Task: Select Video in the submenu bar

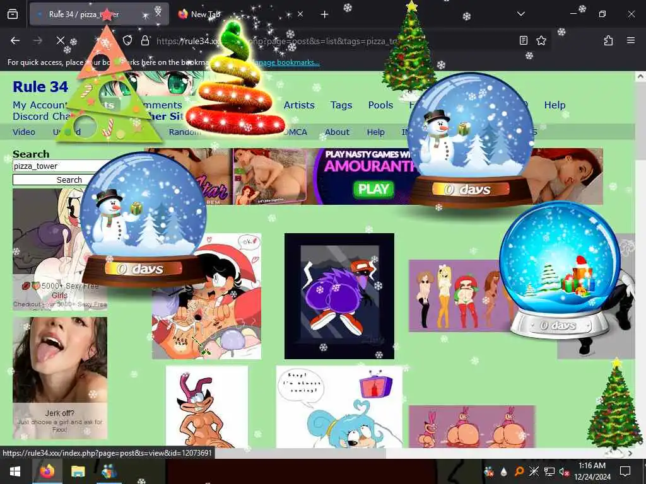Action: tap(24, 132)
